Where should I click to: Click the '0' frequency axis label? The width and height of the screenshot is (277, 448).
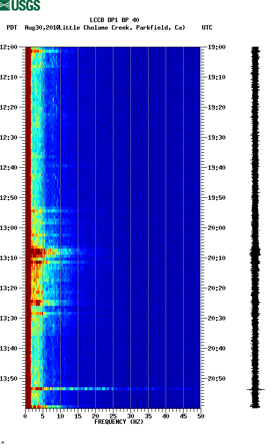coord(25,416)
